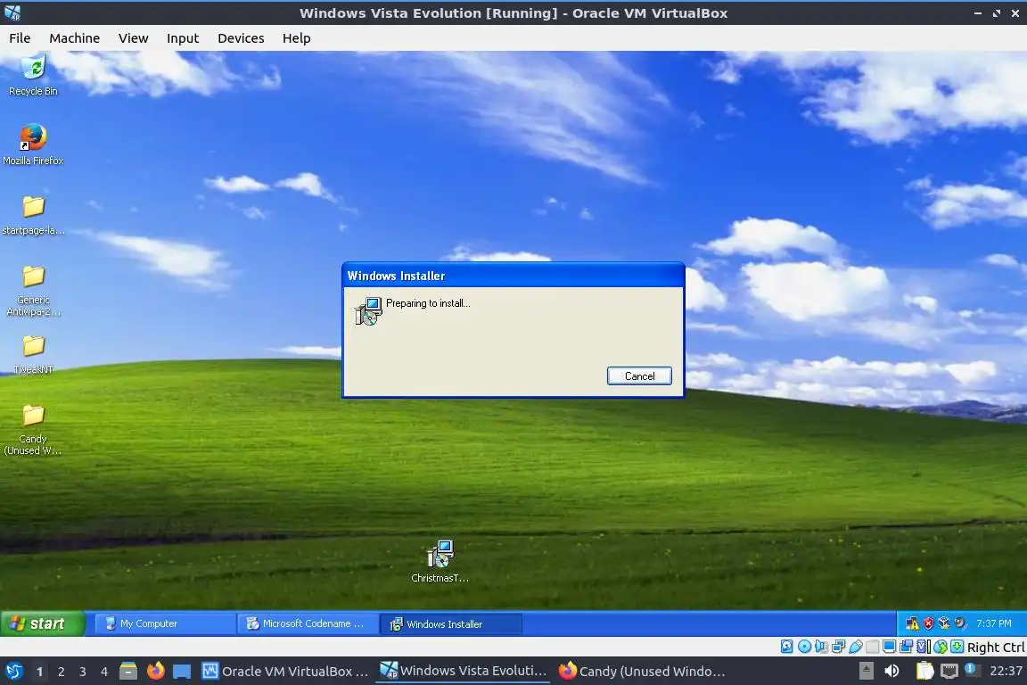The image size is (1027, 685).
Task: Click the VirtualBox Guest Additions tray icon
Action: 944,623
